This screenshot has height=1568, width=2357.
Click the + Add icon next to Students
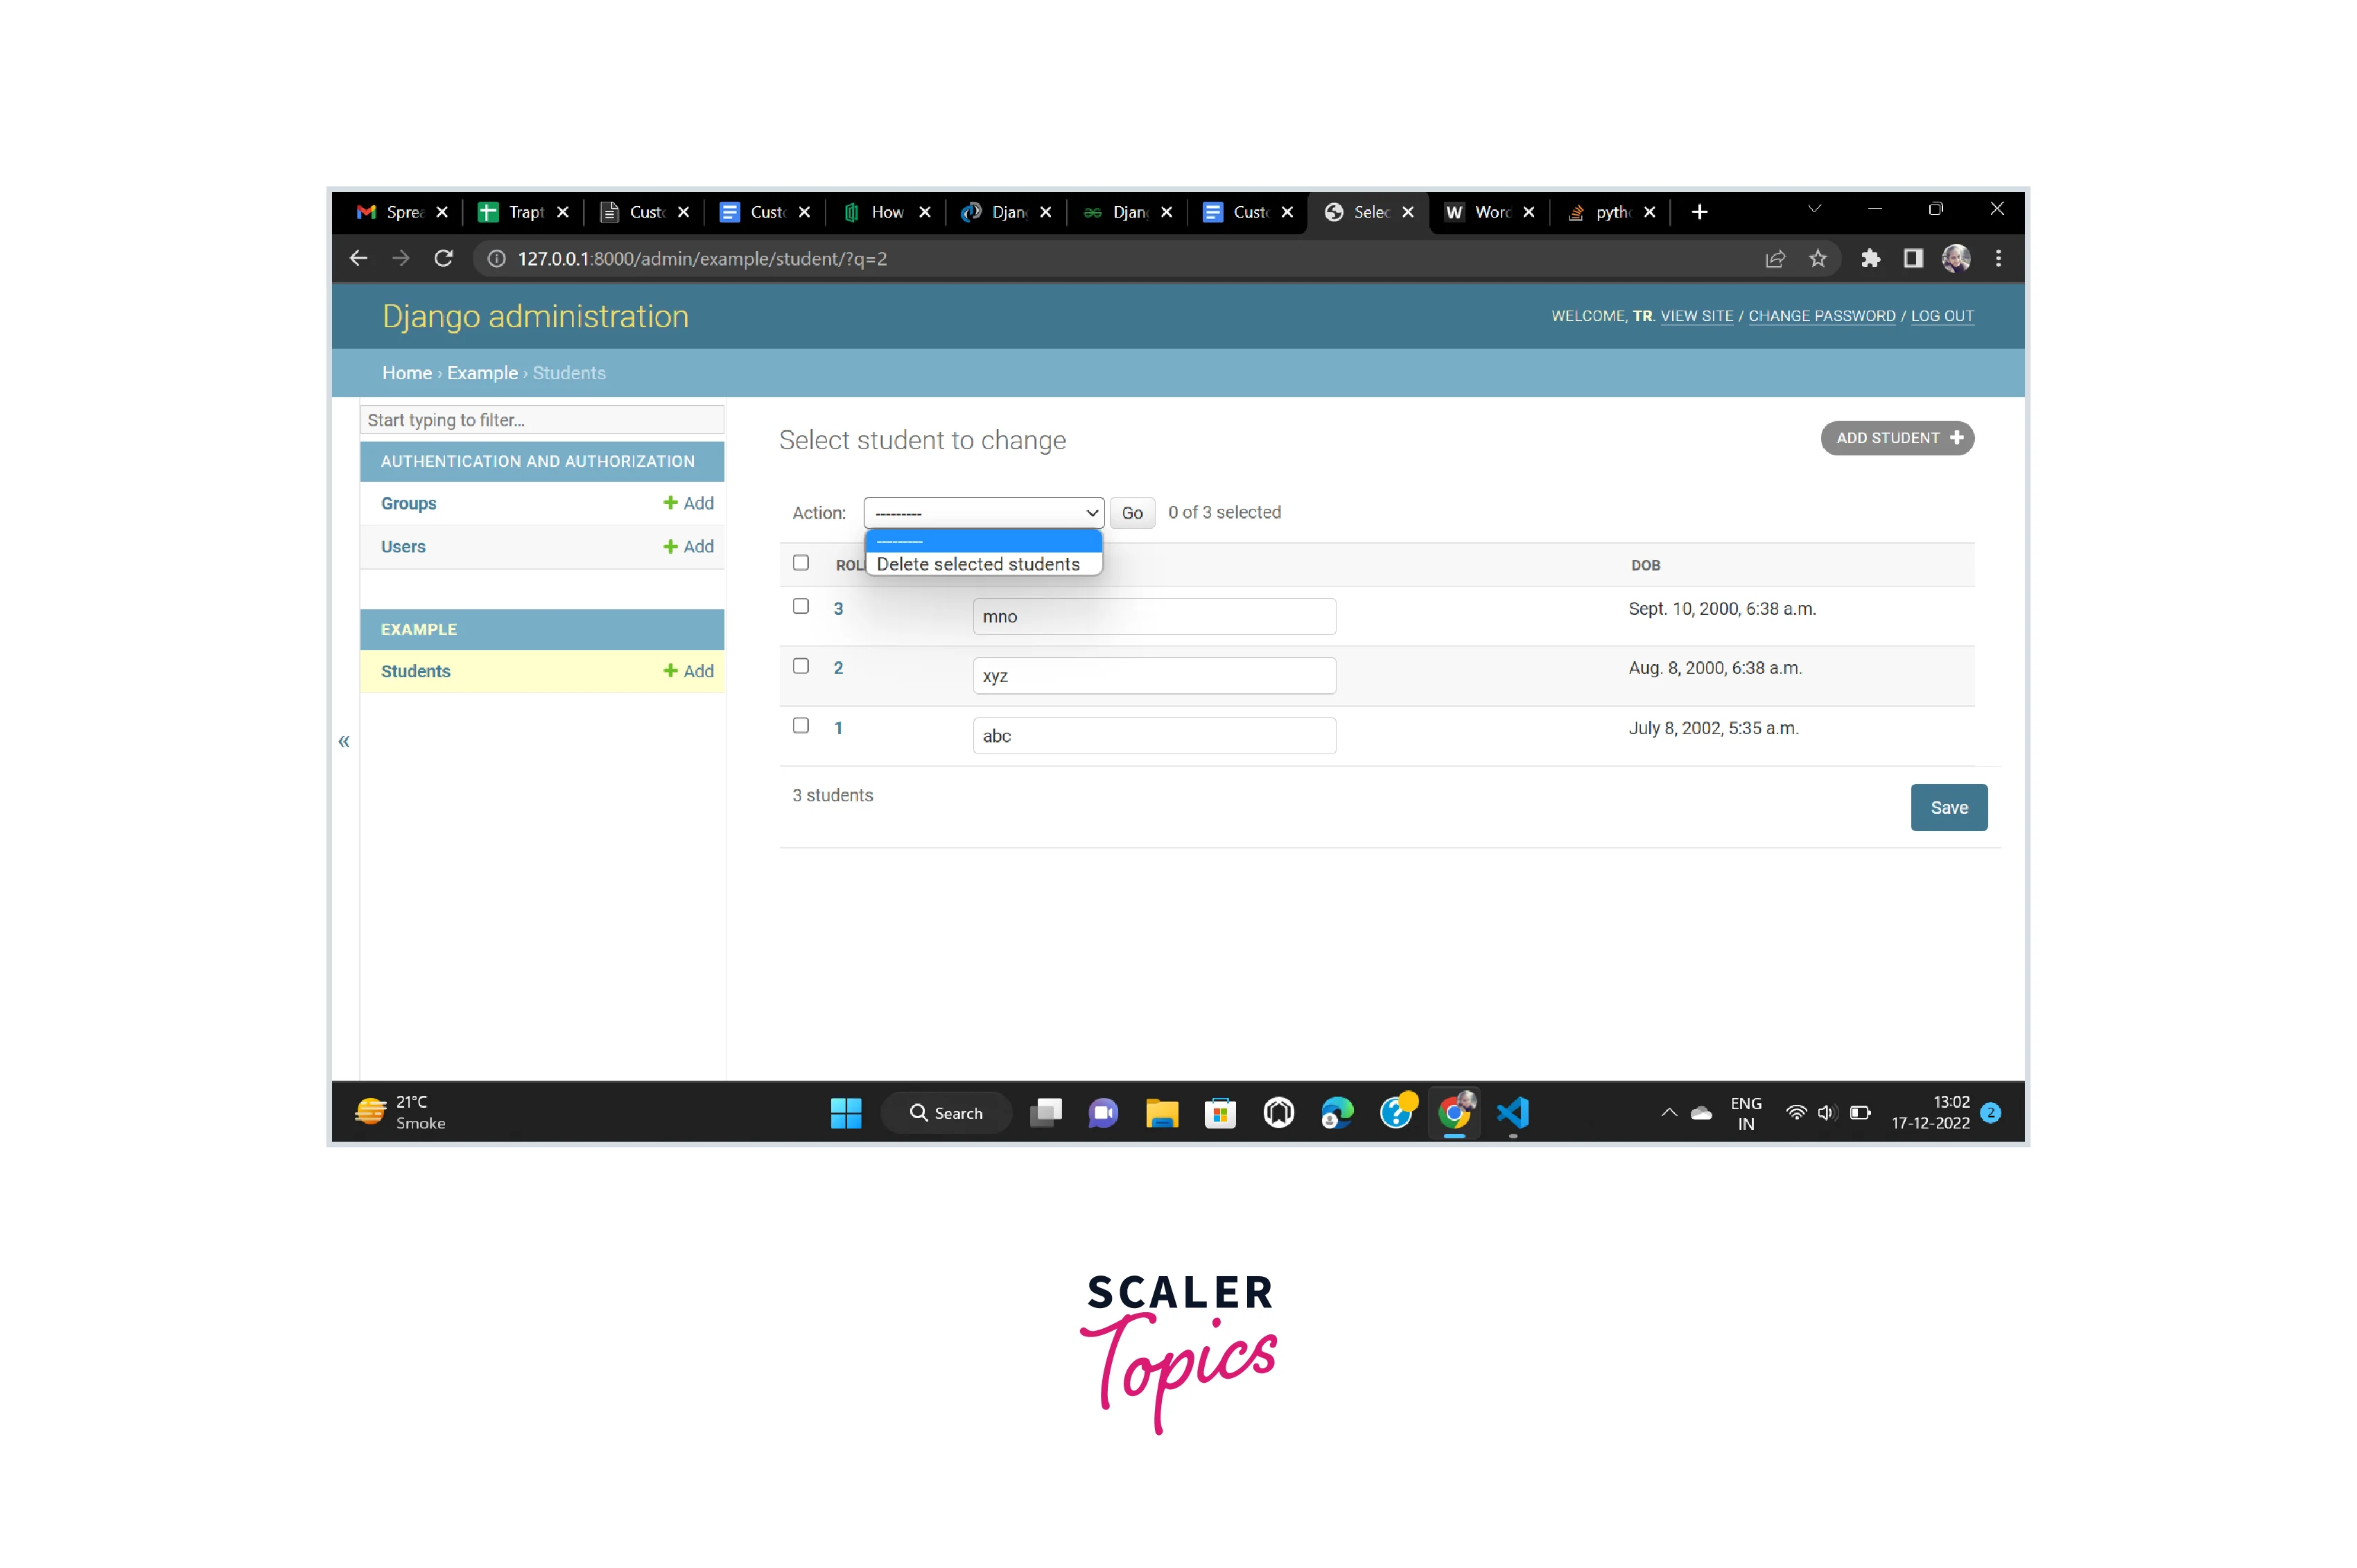tap(686, 672)
